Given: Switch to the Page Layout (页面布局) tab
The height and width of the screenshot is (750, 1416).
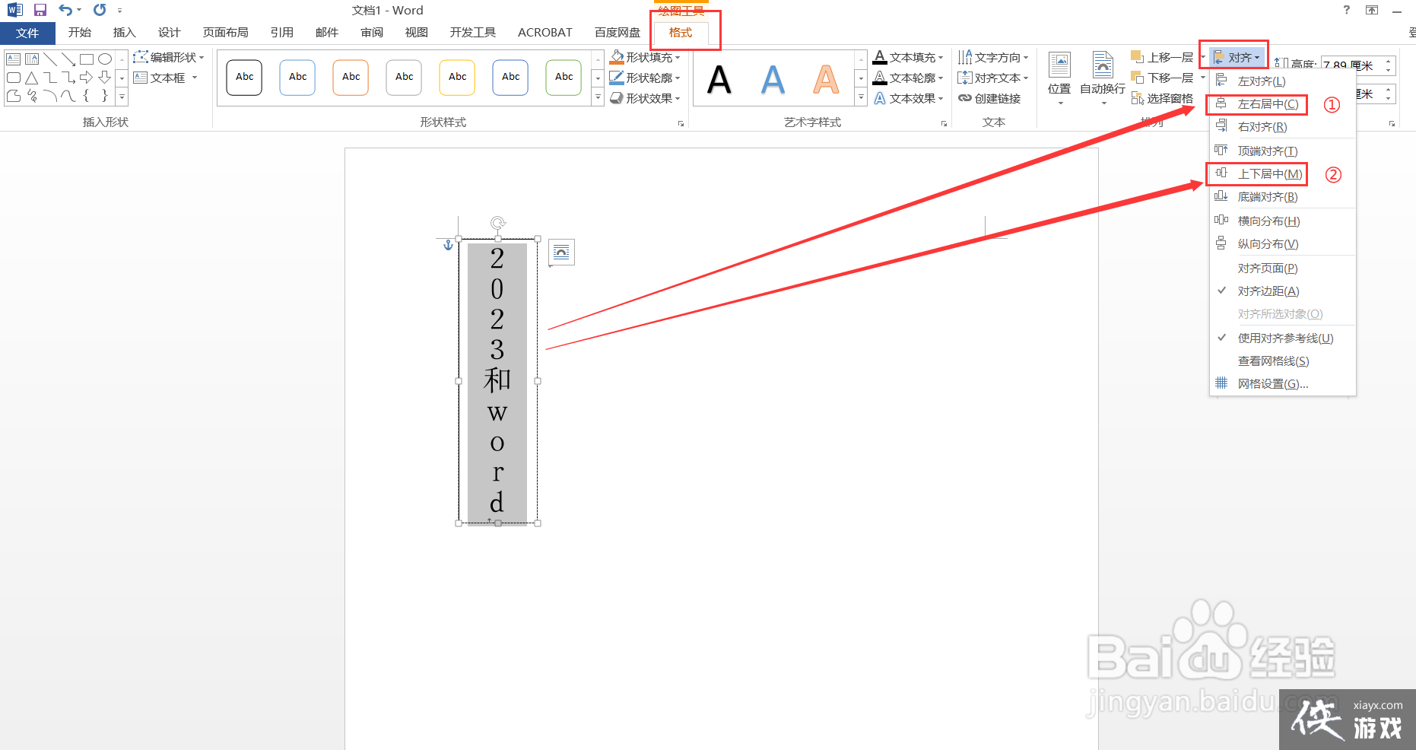Looking at the screenshot, I should click(x=226, y=33).
